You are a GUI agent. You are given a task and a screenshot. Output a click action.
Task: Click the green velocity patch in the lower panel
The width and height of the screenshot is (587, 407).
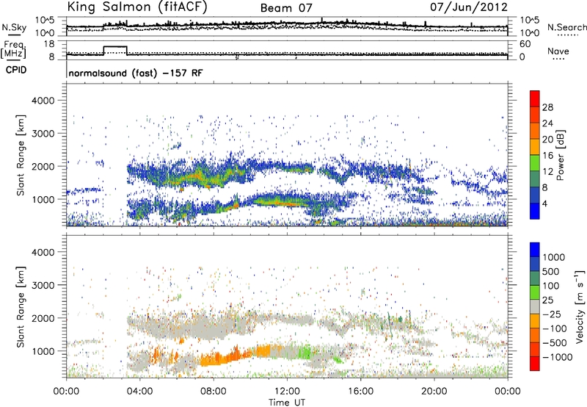click(x=305, y=353)
